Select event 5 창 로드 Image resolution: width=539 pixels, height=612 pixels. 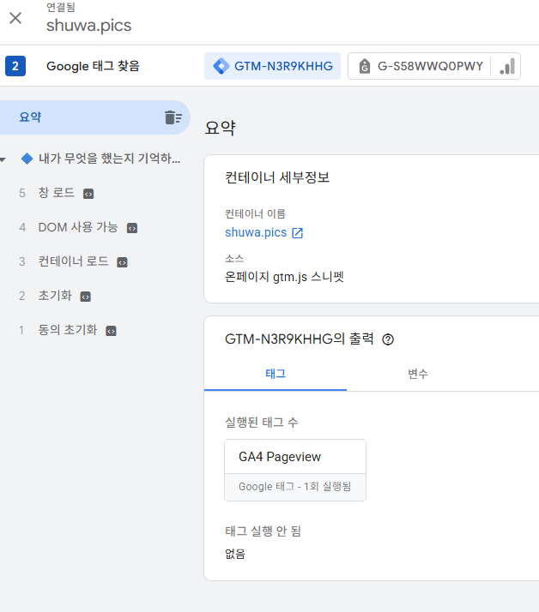(x=56, y=193)
